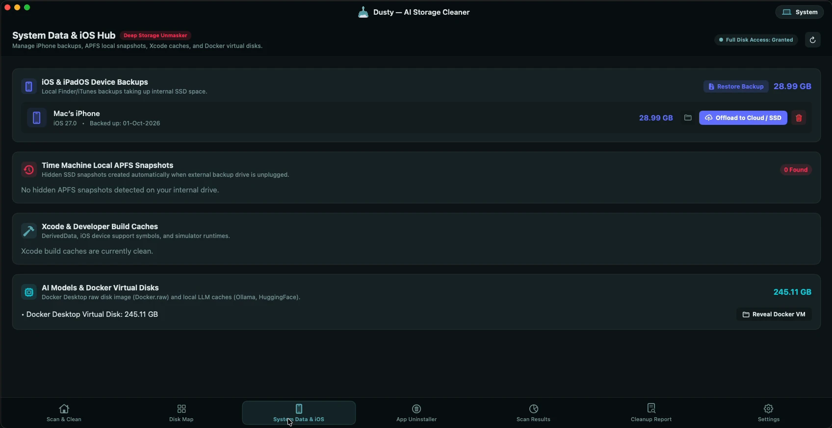Click the System button at top right

pyautogui.click(x=800, y=12)
